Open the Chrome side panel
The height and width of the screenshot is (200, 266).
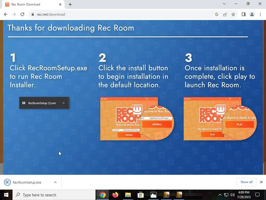point(244,15)
